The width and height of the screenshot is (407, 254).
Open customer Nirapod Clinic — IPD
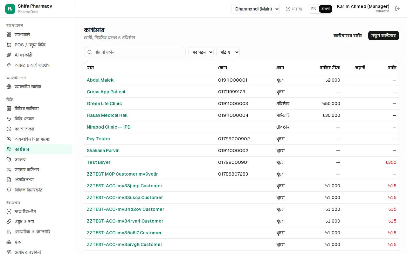tap(109, 127)
